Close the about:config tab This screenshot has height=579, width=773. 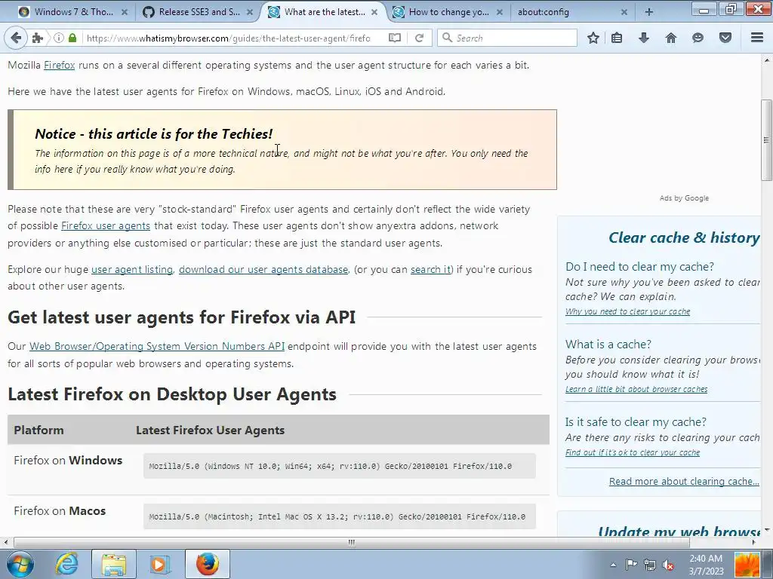pos(624,12)
